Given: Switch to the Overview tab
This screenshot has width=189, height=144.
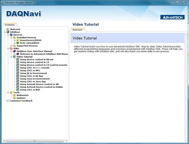Looking at the screenshot, I should [78, 30].
